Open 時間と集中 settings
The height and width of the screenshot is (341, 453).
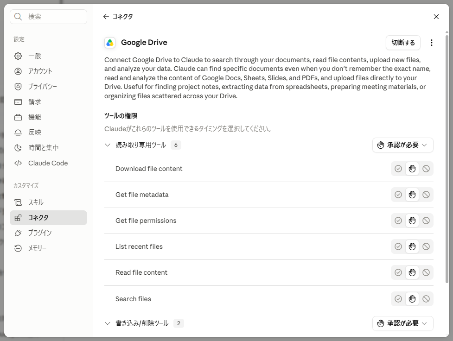[48, 148]
